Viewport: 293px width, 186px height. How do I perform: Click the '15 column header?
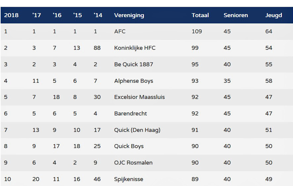(x=77, y=15)
